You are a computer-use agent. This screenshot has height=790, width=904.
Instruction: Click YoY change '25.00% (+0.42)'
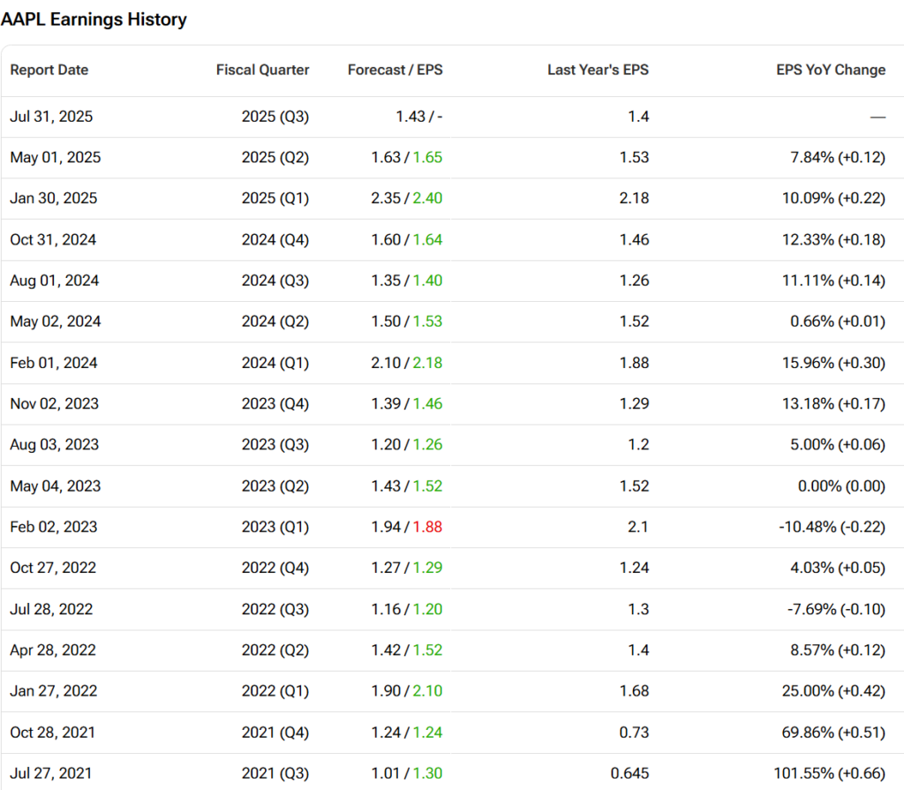click(x=833, y=691)
